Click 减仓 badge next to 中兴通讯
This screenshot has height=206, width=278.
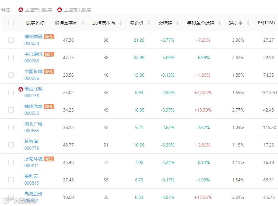pyautogui.click(x=49, y=54)
